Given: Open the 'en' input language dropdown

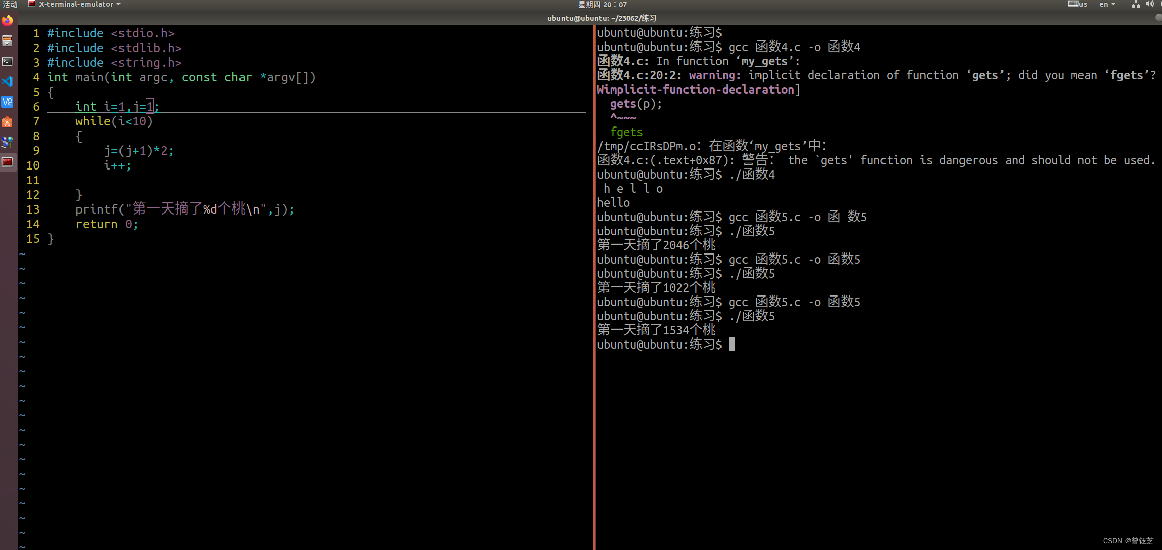Looking at the screenshot, I should [1107, 4].
